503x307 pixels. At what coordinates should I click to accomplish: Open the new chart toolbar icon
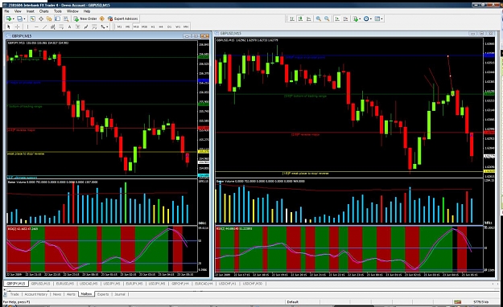pyautogui.click(x=9, y=18)
